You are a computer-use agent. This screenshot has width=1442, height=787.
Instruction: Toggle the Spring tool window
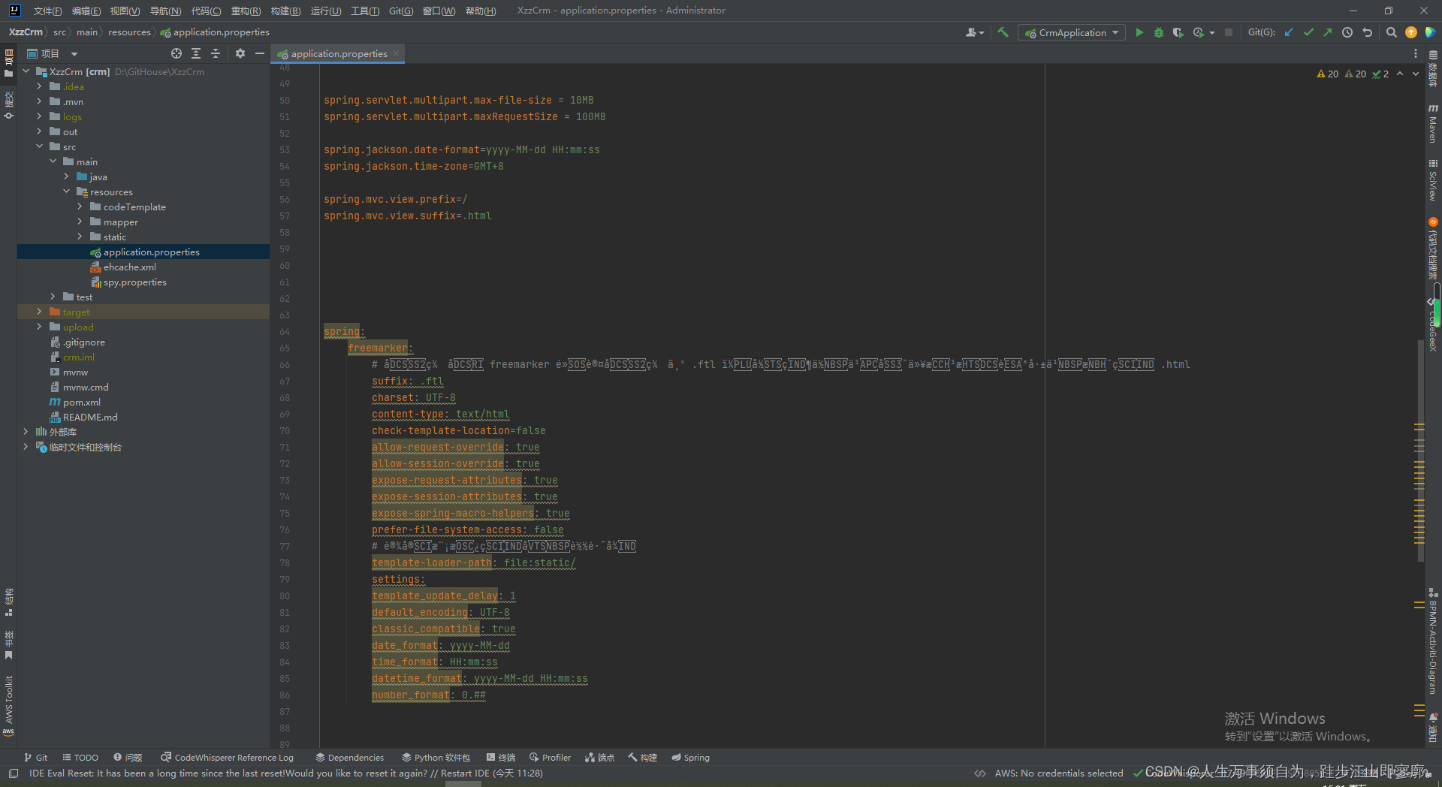690,757
